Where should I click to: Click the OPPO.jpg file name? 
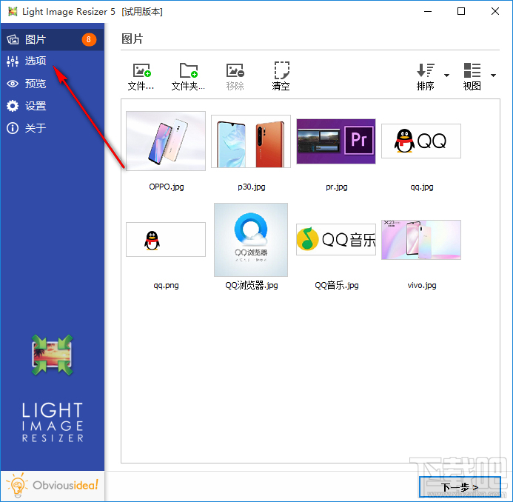click(167, 187)
